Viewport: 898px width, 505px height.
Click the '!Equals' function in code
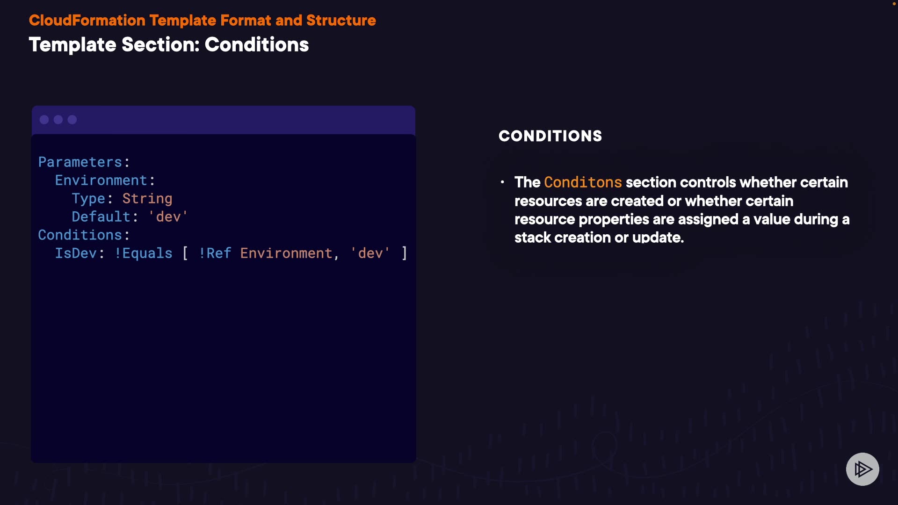[x=144, y=253]
